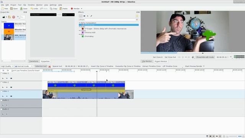The image size is (245, 138).
Task: Collapse the Alpha manipulation category
Action: click(x=80, y=23)
